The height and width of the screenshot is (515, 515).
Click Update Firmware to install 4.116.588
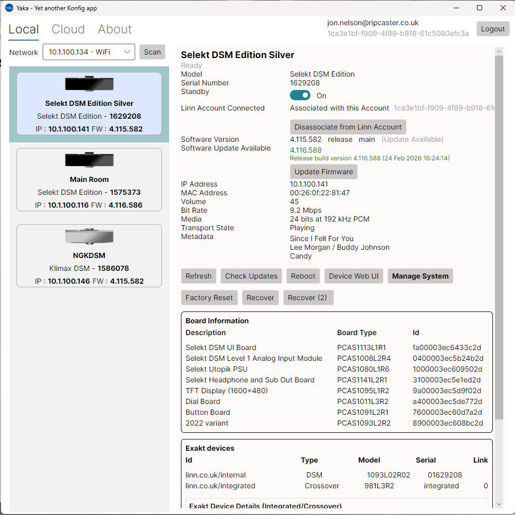[x=323, y=172]
